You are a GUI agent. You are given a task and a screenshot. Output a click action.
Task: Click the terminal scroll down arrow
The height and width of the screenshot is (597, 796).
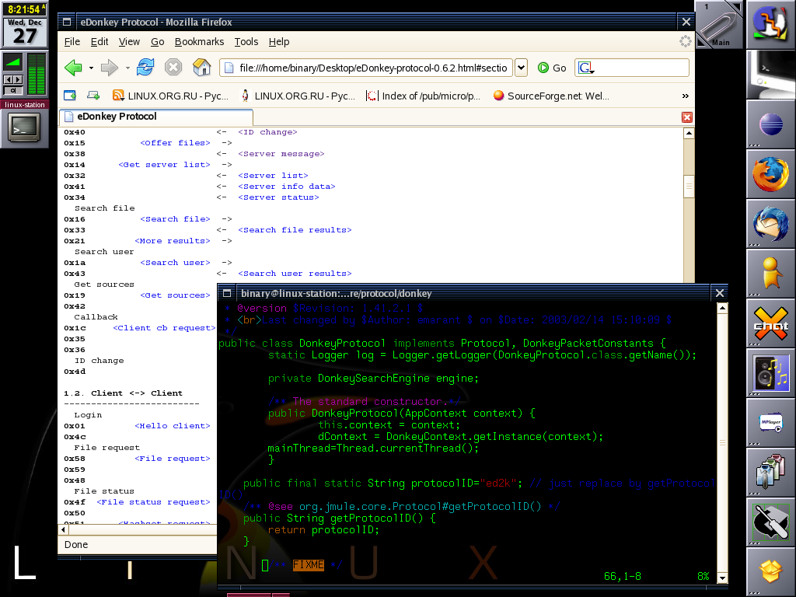pyautogui.click(x=722, y=578)
